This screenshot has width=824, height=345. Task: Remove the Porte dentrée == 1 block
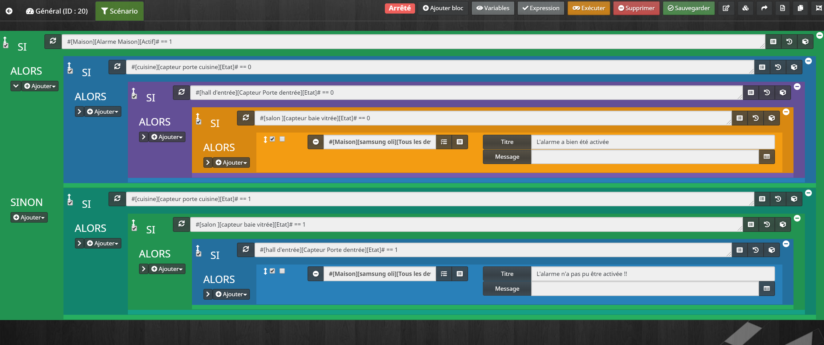coord(786,244)
